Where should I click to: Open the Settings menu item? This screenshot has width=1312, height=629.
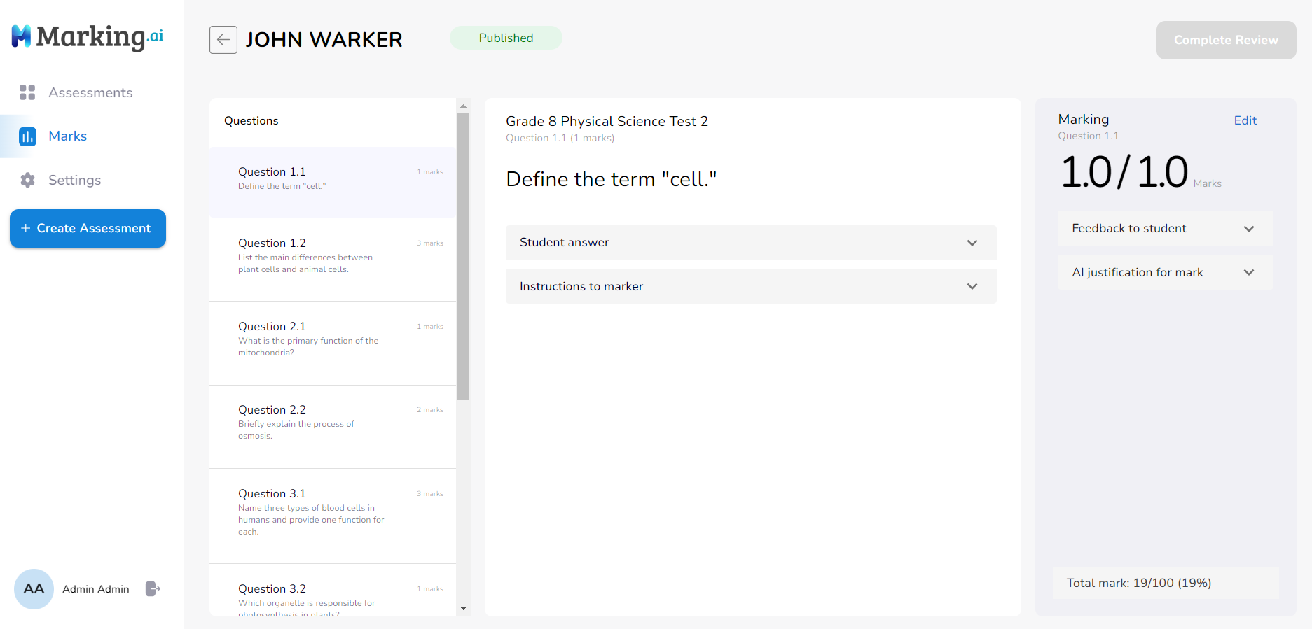point(74,180)
